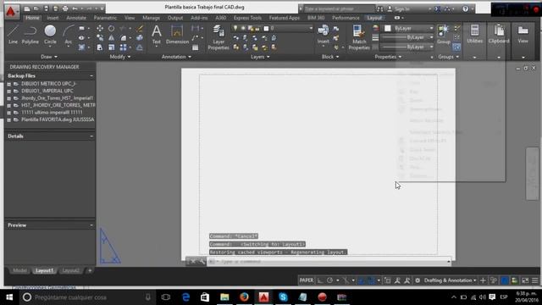
Task: Click the Mirror tool in Modify panel
Action: tap(111, 37)
